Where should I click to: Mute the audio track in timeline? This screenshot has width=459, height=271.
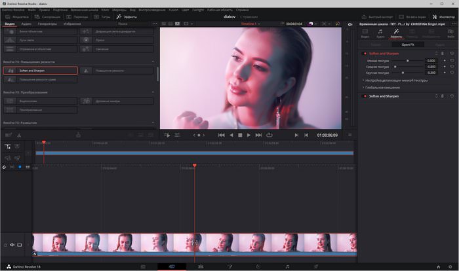click(12, 245)
